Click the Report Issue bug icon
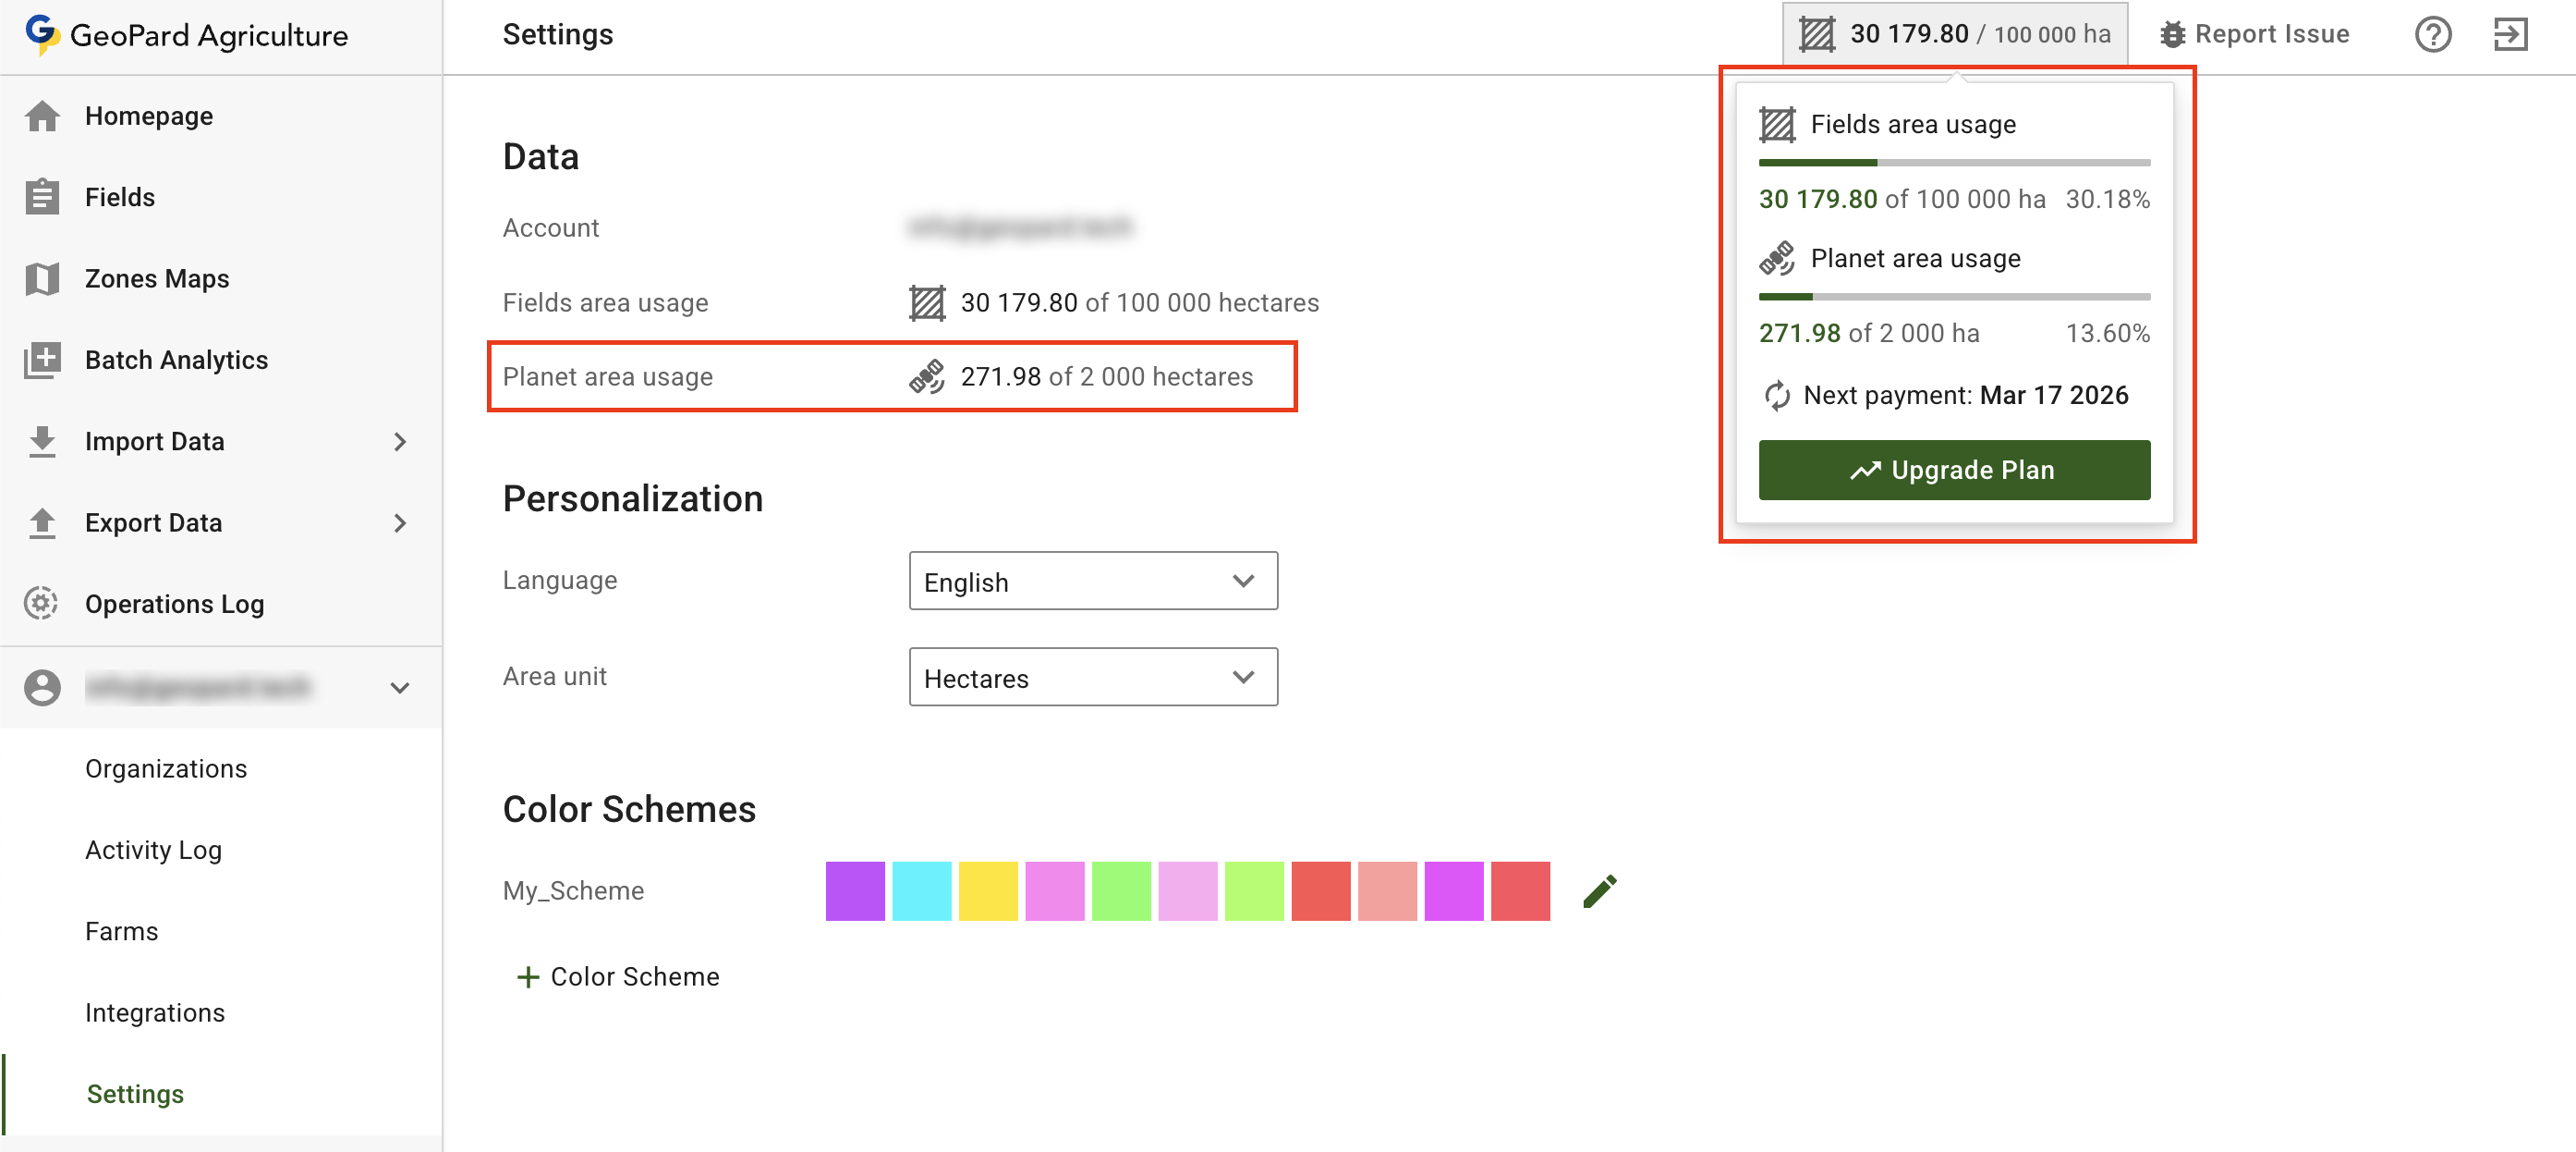Viewport: 2576px width, 1152px height. pyautogui.click(x=2171, y=35)
